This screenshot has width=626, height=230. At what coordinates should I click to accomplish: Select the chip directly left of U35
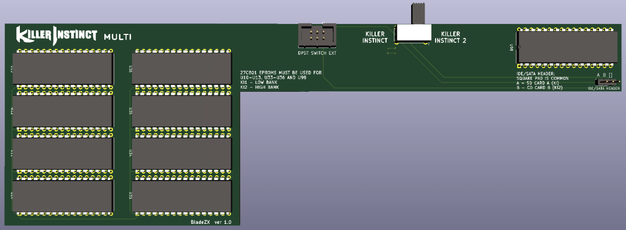coord(63,111)
